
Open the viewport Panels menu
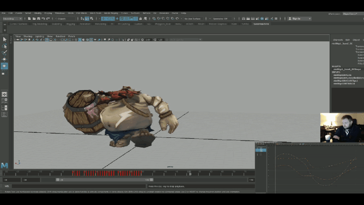72,36
